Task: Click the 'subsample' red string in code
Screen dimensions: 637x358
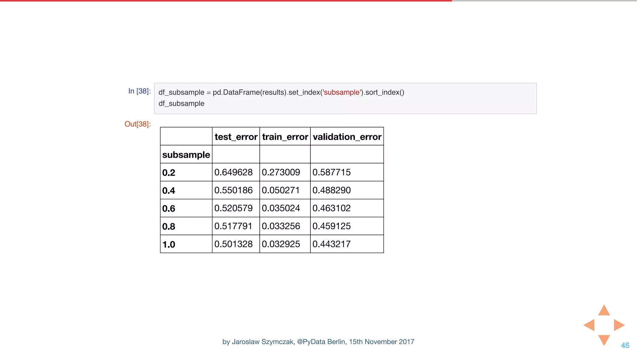Action: pyautogui.click(x=342, y=92)
